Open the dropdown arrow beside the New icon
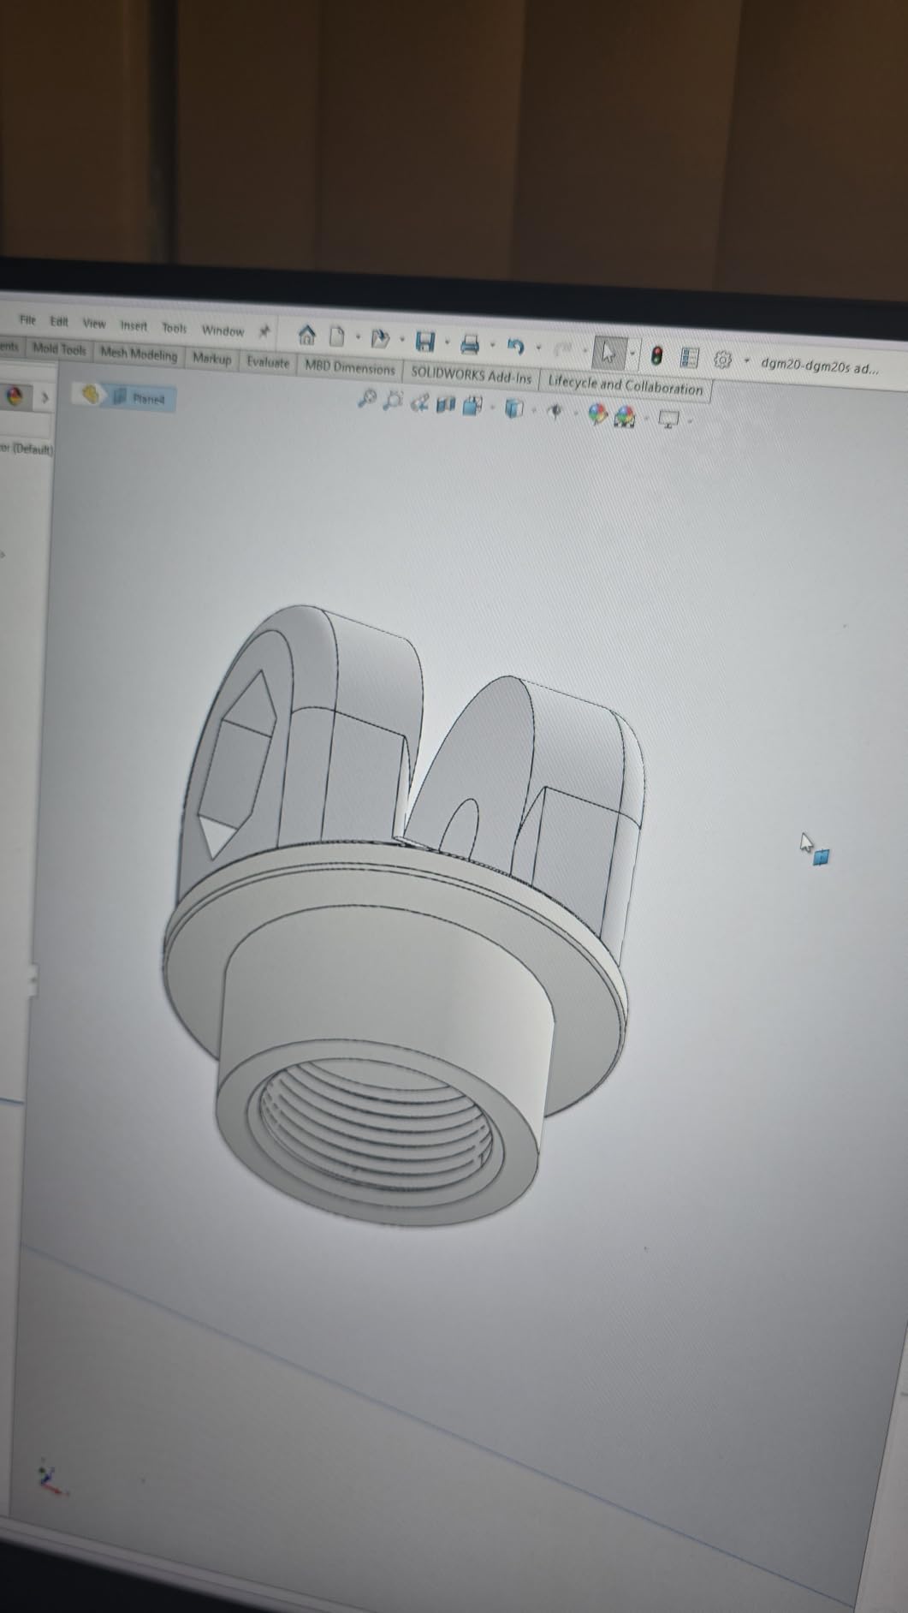Viewport: 908px width, 1613px height. point(358,337)
